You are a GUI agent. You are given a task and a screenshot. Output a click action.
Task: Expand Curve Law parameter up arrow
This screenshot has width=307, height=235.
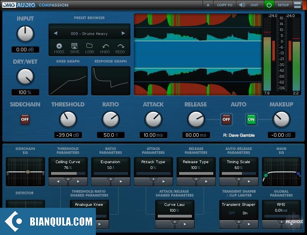pyautogui.click(x=175, y=222)
